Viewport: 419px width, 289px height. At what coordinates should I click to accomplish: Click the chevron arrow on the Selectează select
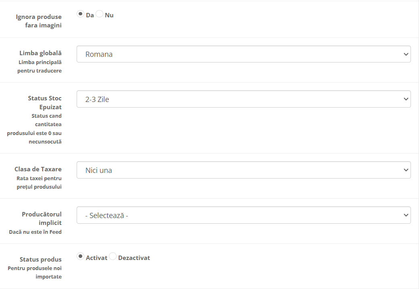[x=406, y=215]
